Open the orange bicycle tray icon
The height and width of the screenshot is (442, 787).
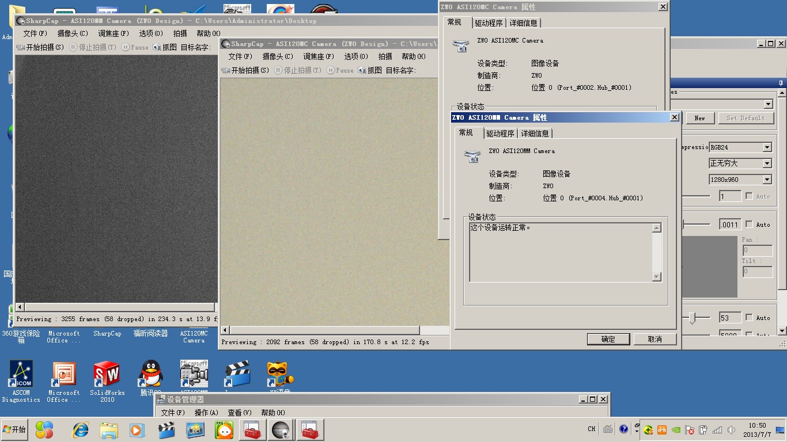(662, 429)
